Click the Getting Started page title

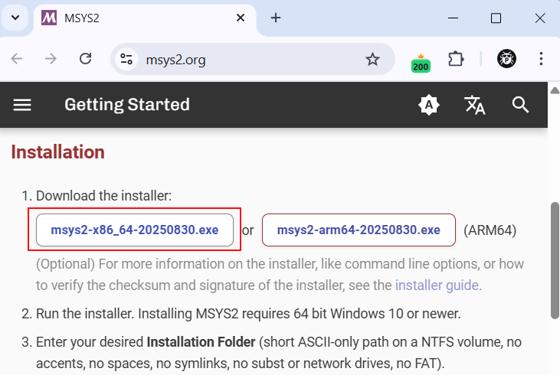(127, 105)
